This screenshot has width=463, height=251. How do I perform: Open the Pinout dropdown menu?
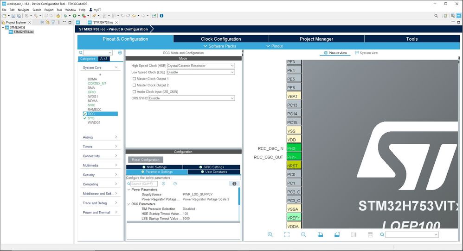pos(274,46)
